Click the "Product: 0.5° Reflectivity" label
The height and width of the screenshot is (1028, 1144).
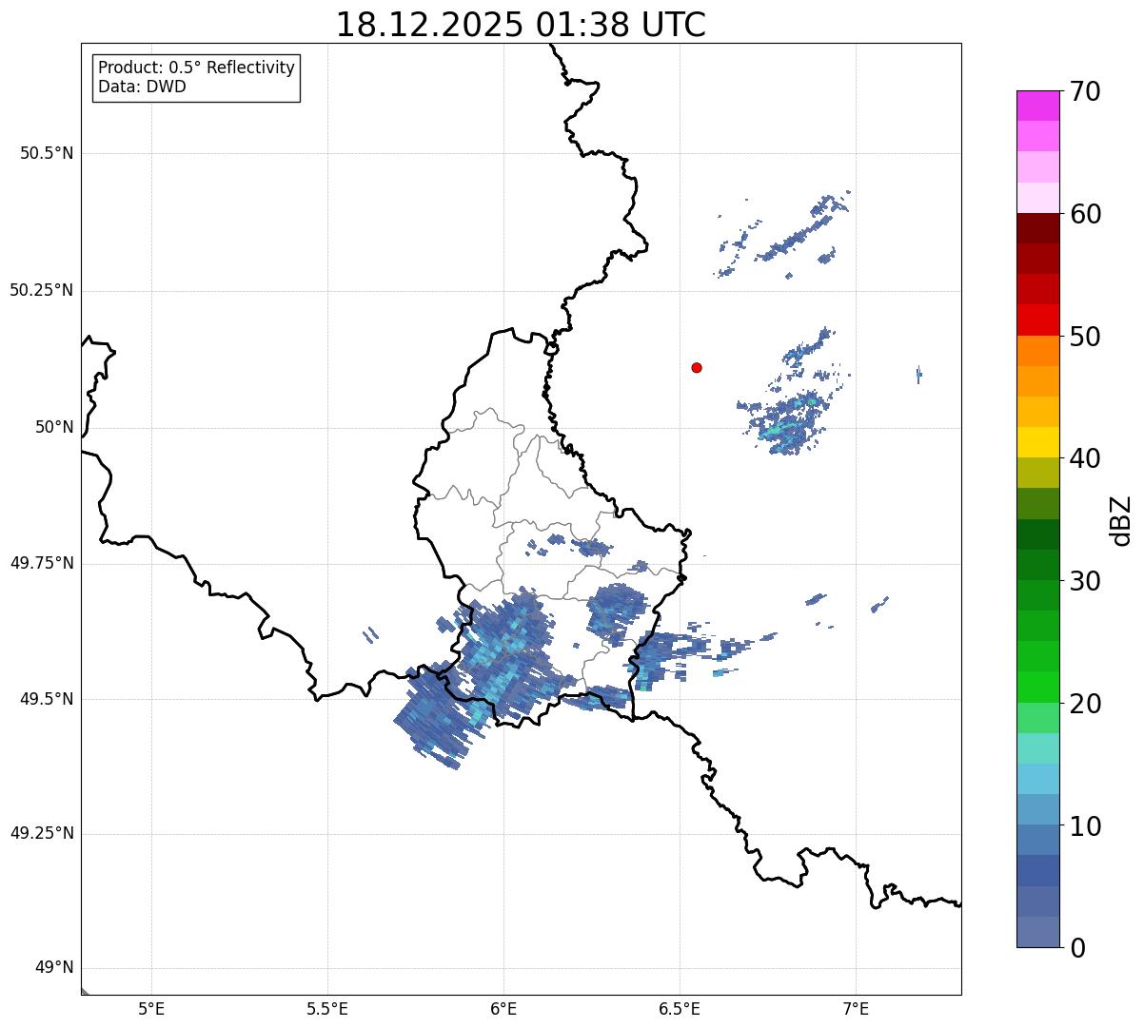pos(196,68)
